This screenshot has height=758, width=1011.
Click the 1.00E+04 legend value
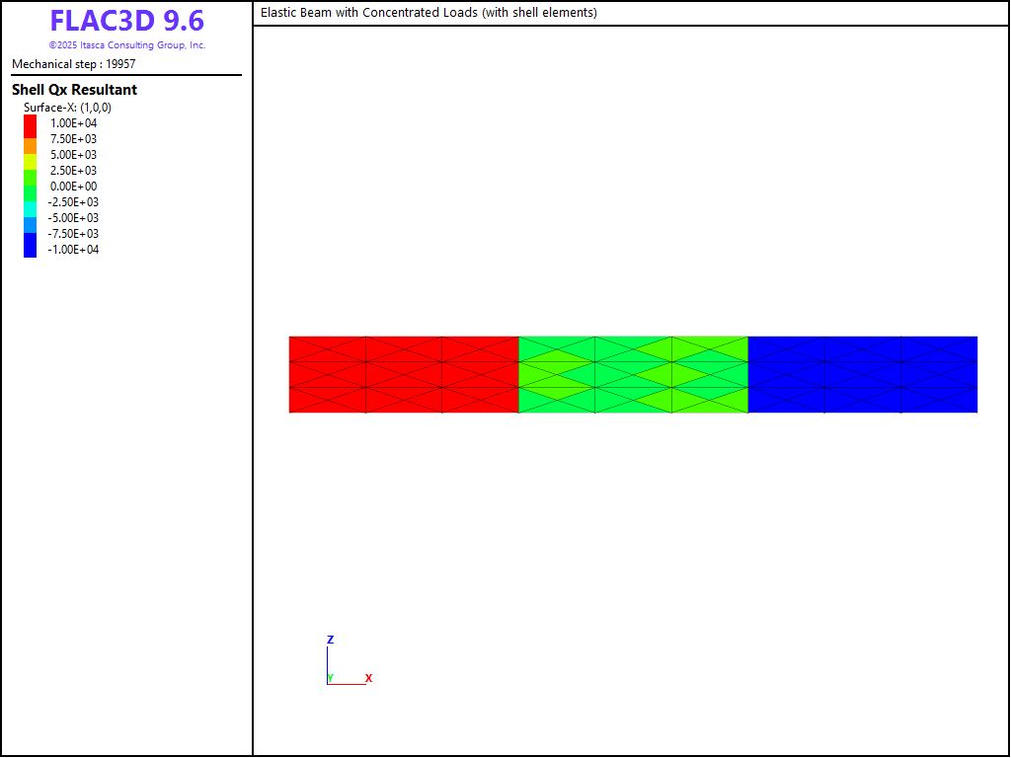(73, 123)
